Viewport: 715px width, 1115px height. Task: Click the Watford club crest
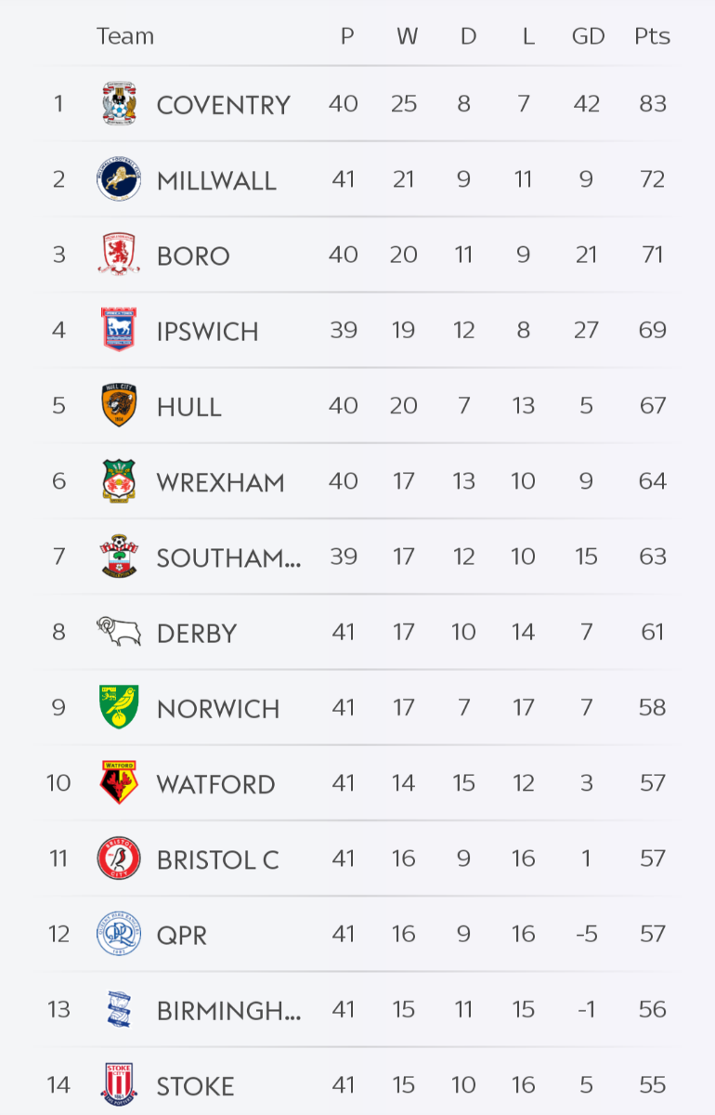point(119,782)
